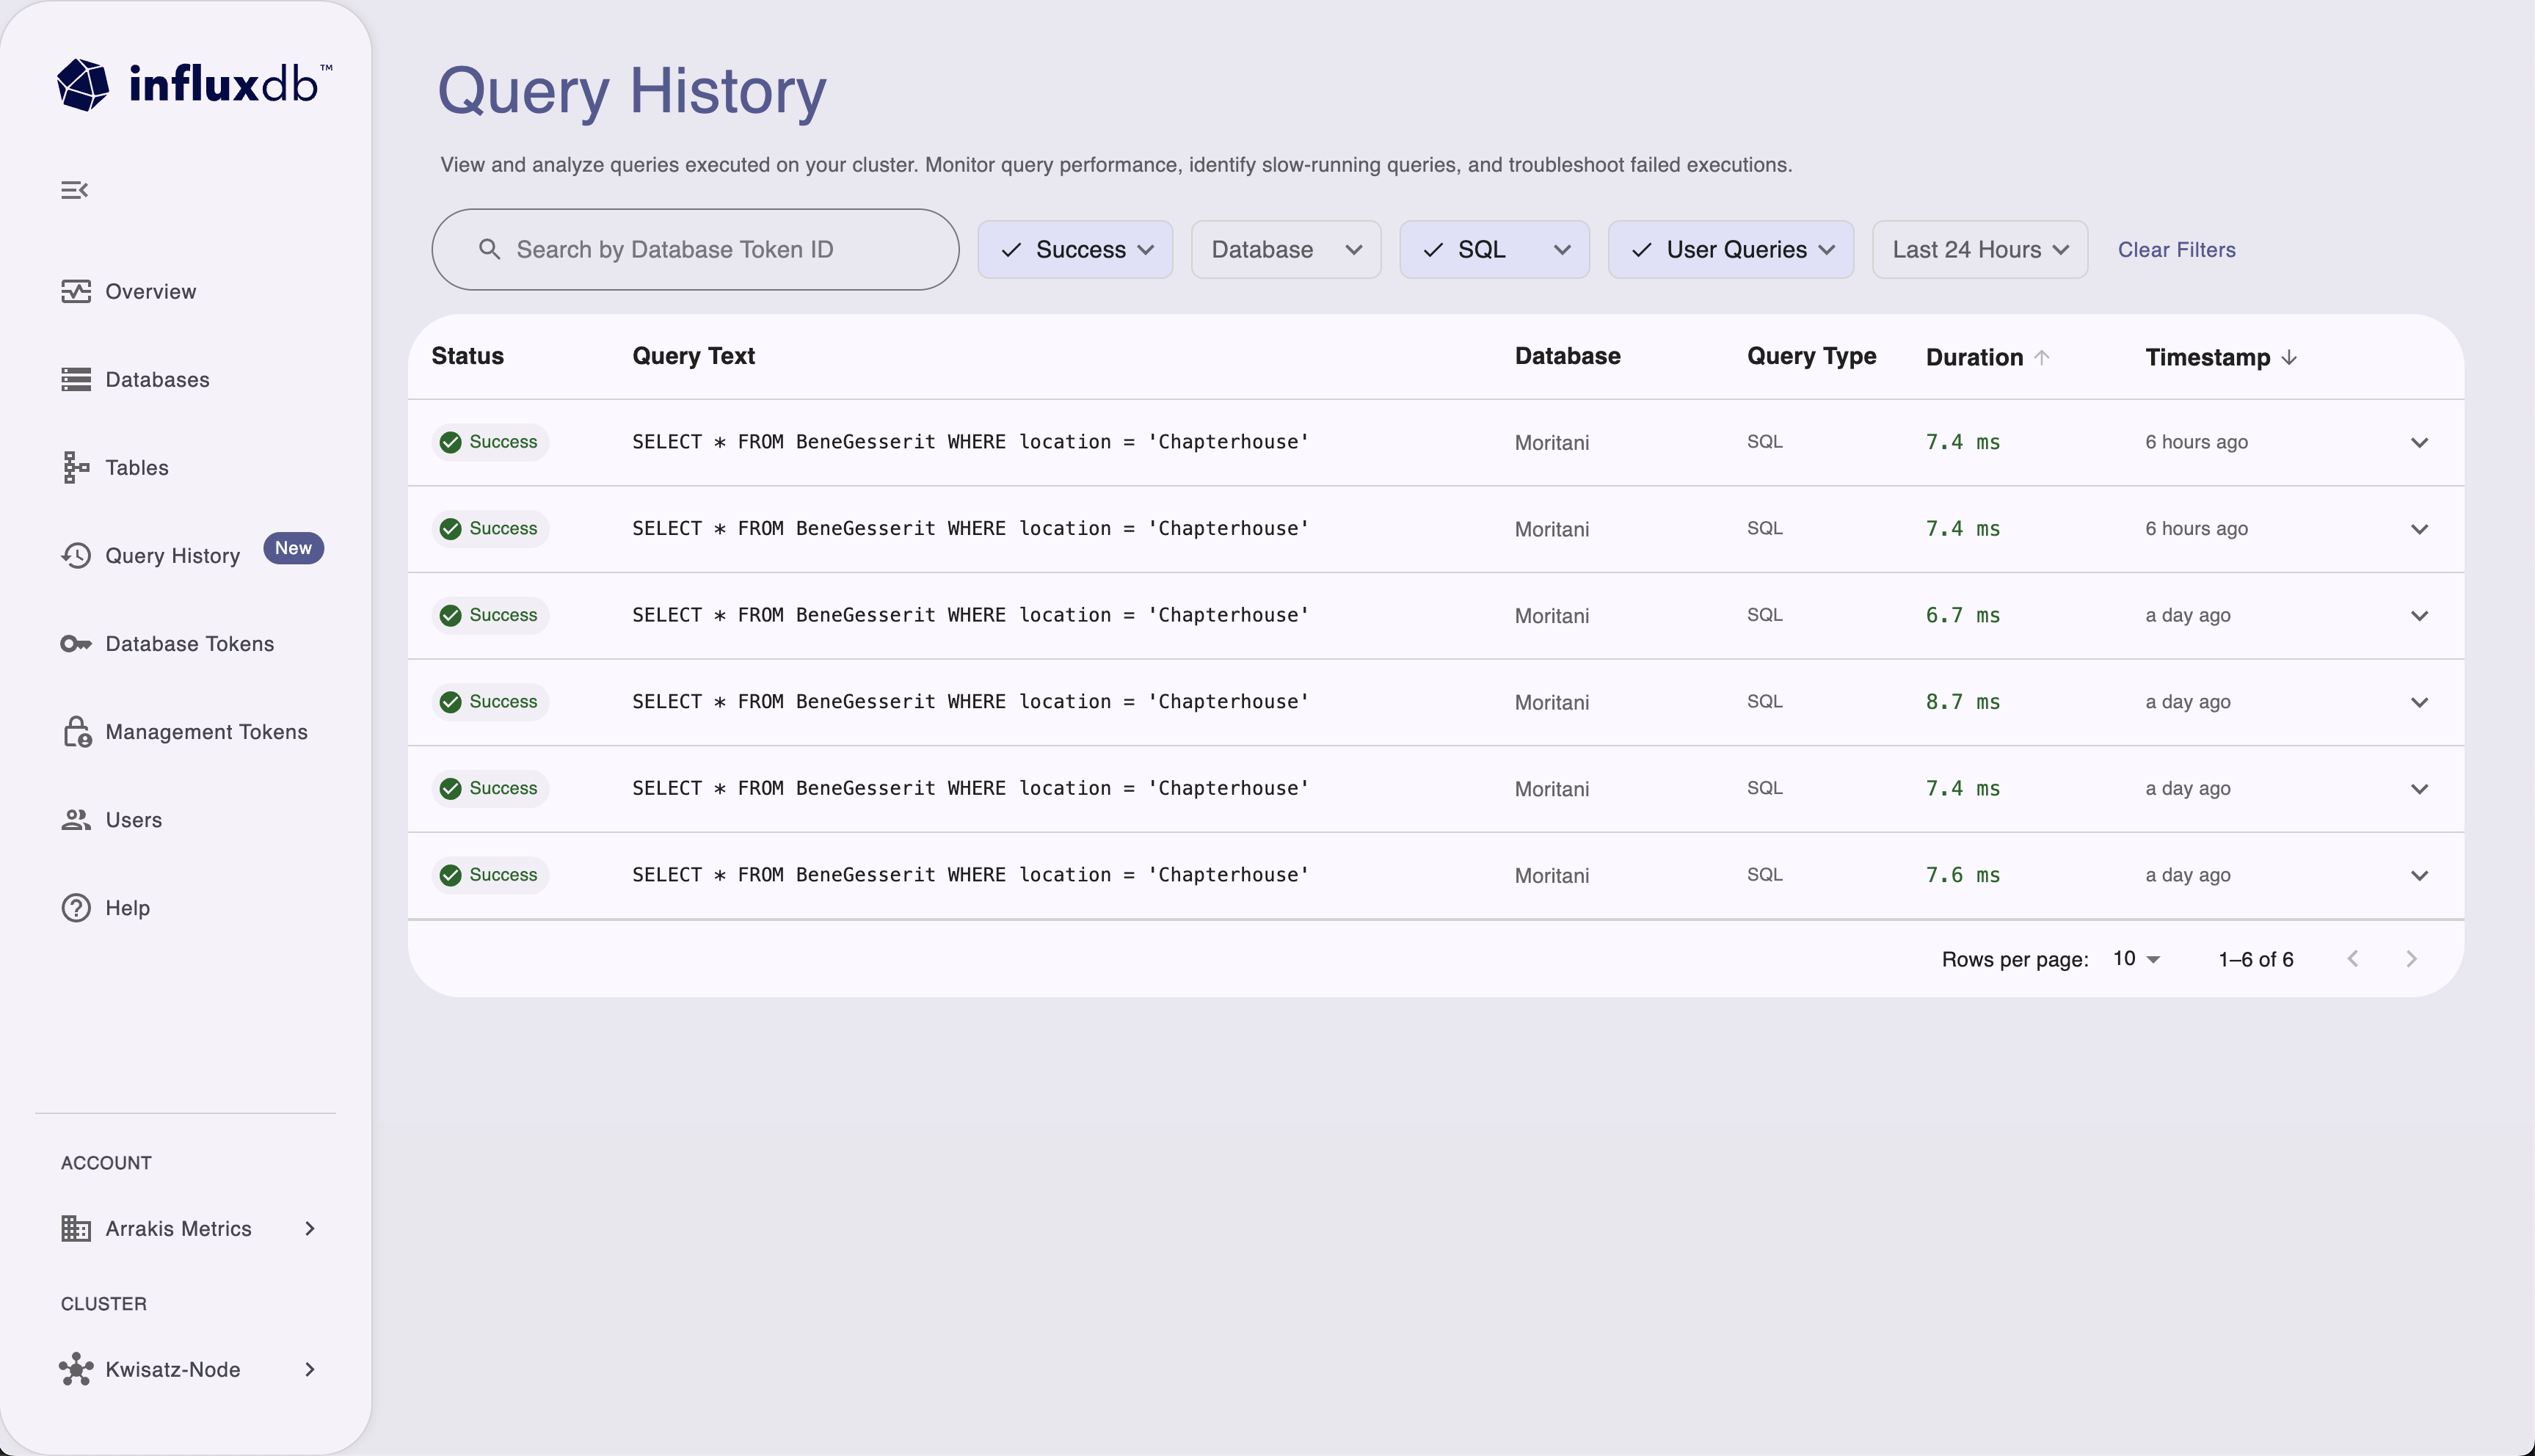
Task: Open the Database filter dropdown
Action: pyautogui.click(x=1285, y=249)
